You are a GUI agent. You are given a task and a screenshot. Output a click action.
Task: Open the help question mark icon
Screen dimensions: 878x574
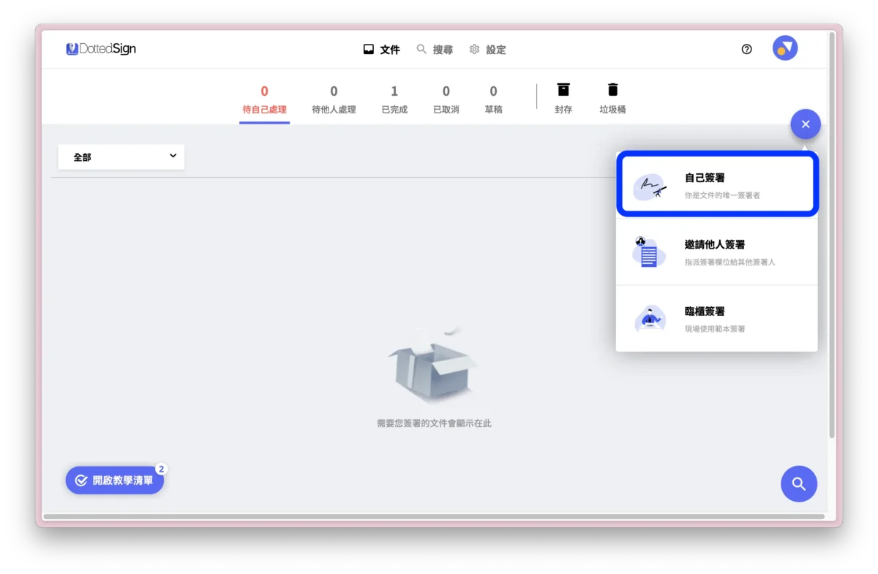(x=746, y=49)
